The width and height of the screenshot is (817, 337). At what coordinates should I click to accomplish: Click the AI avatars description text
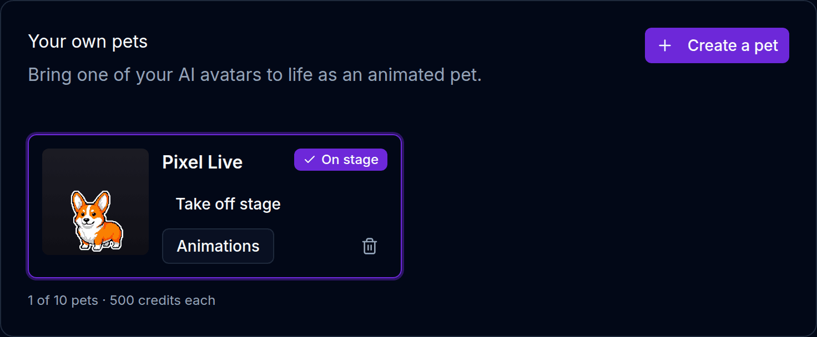point(255,75)
